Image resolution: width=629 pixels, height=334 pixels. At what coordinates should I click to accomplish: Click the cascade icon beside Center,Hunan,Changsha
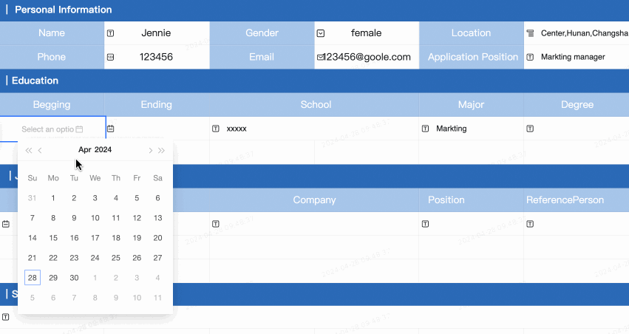530,33
